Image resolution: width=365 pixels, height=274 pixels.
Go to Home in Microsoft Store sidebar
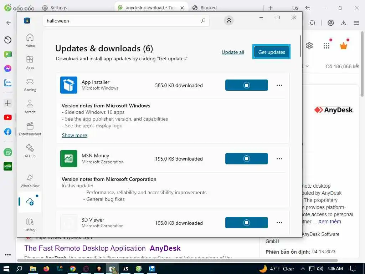30,40
